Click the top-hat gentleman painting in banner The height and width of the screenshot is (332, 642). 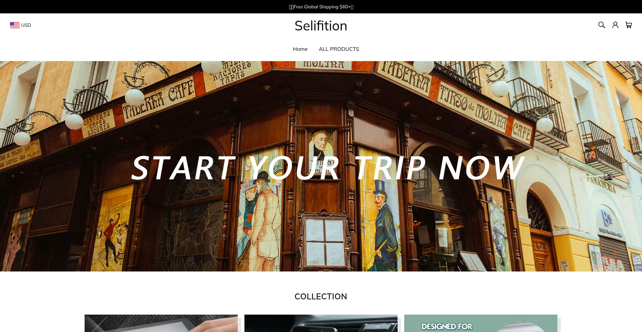pyautogui.click(x=385, y=224)
